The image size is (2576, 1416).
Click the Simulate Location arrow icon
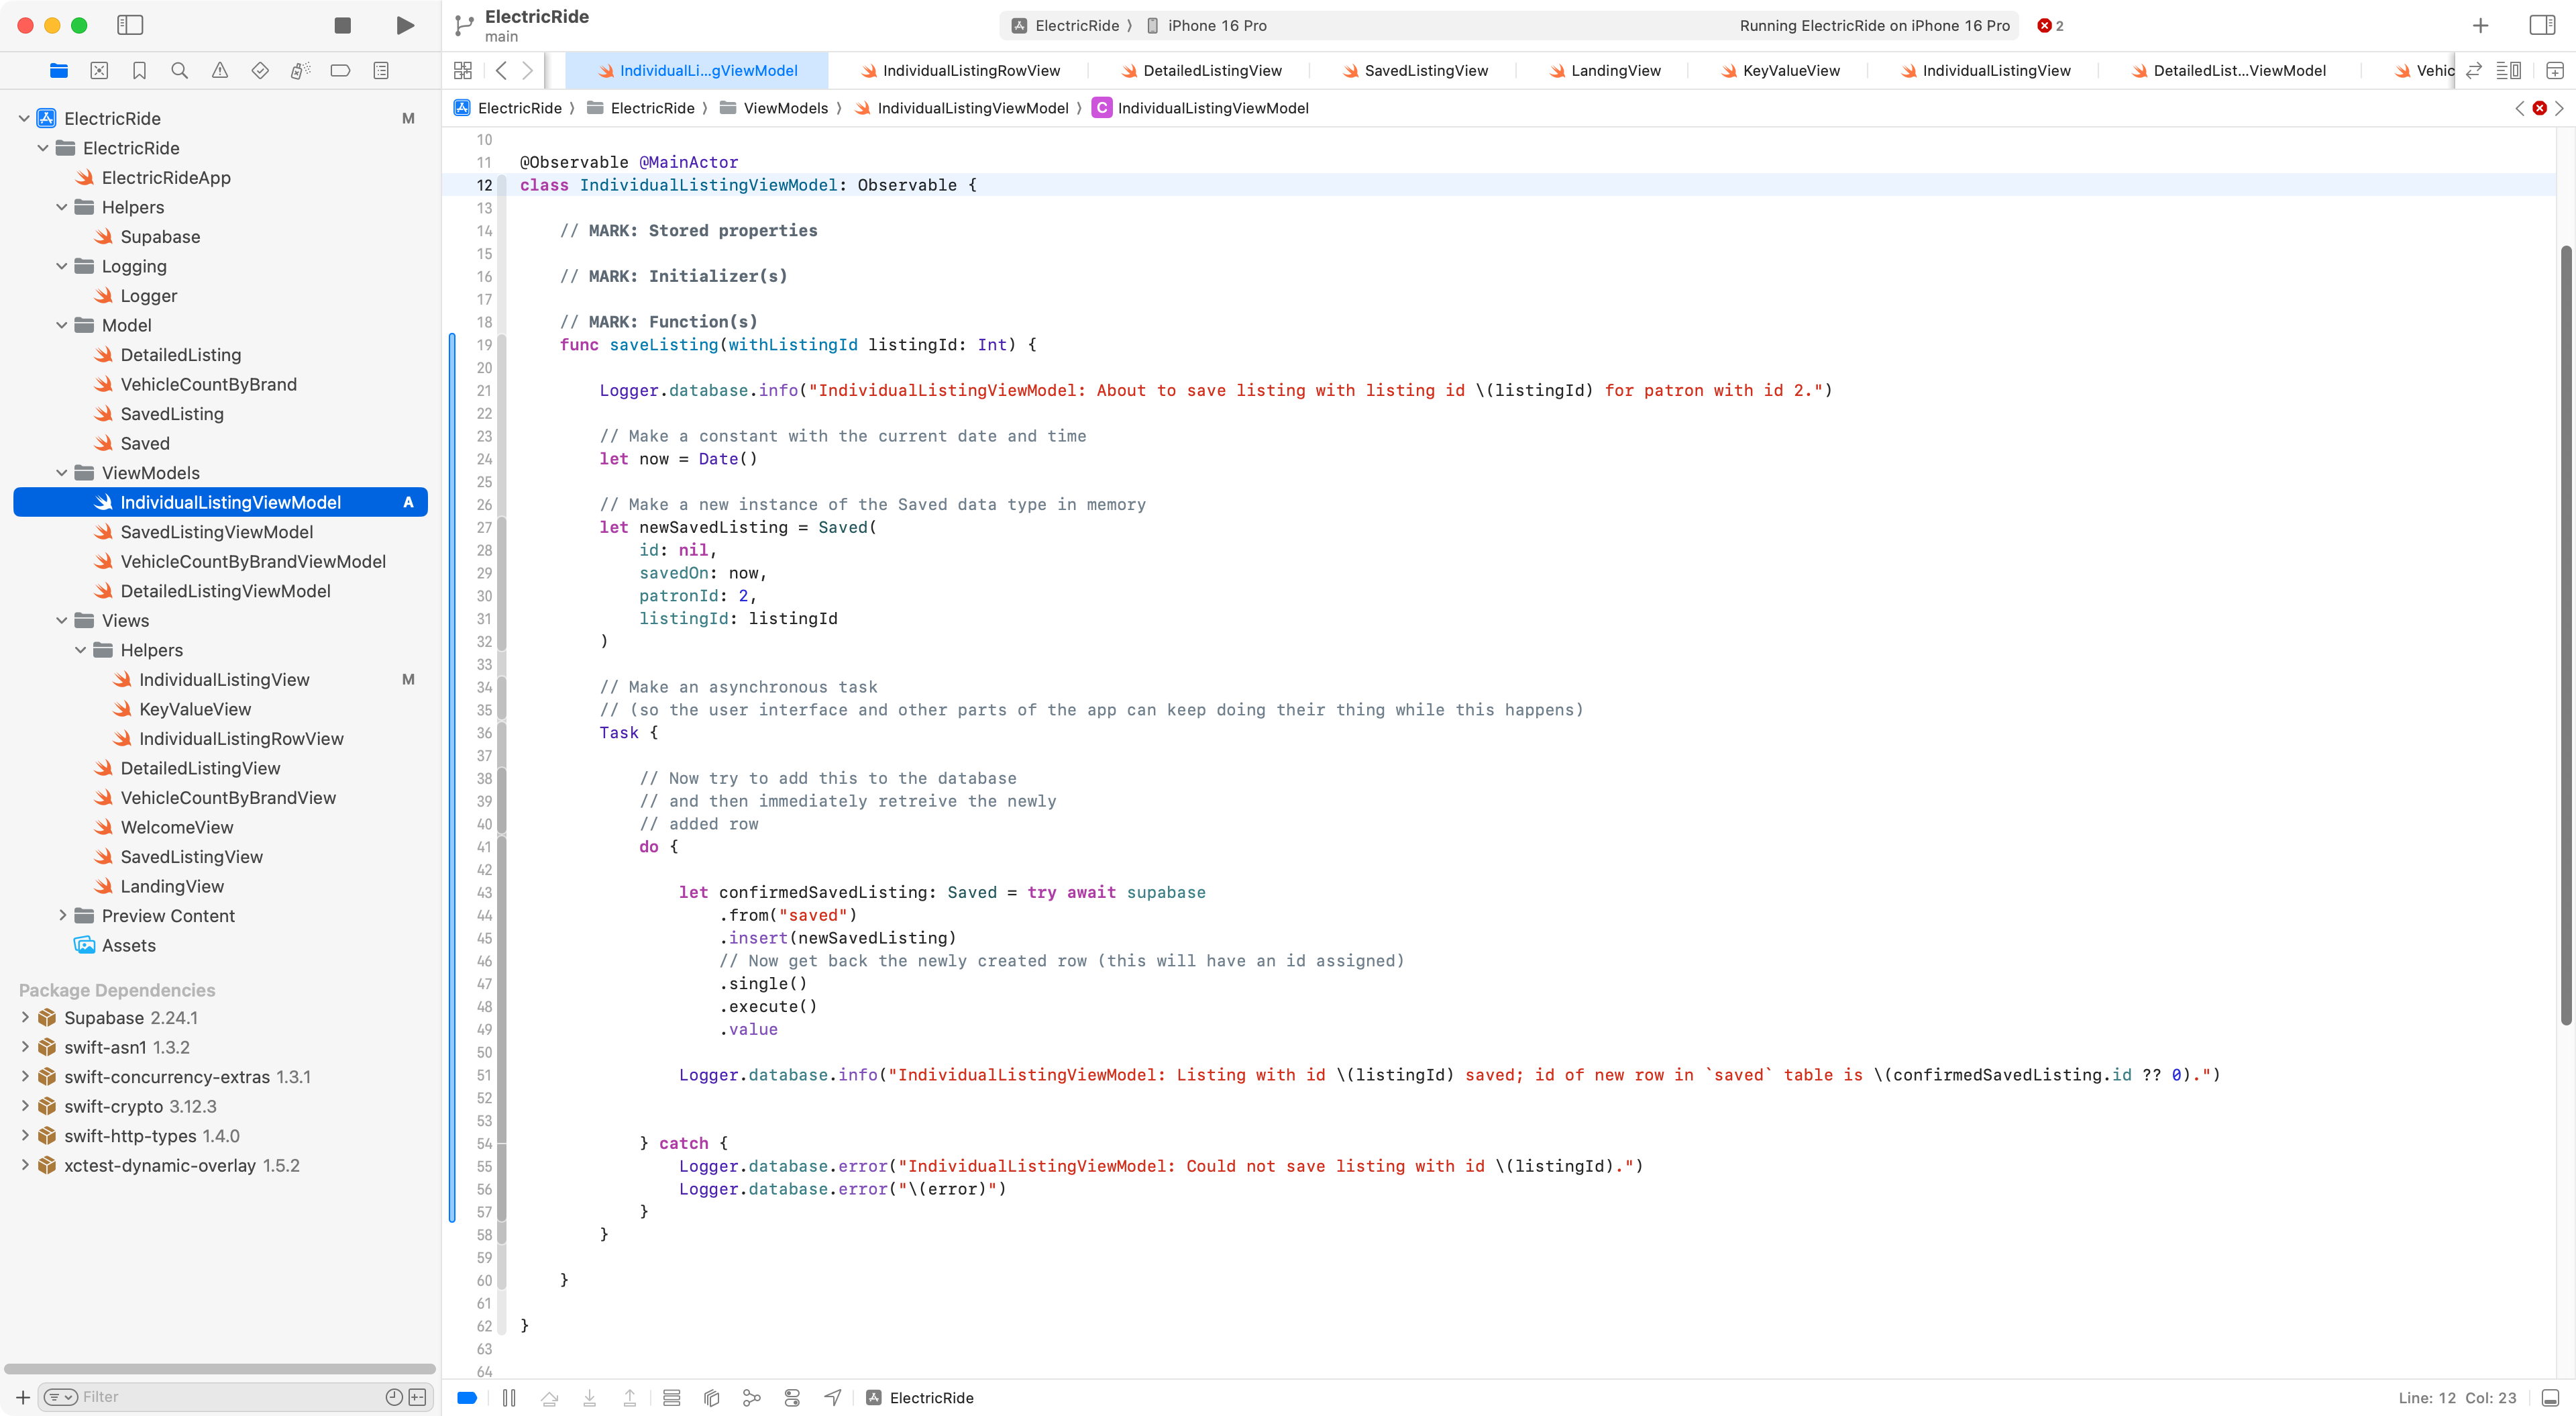pos(833,1397)
